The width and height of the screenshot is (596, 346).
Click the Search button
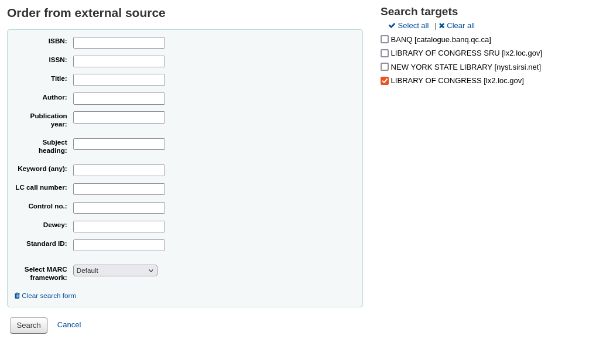pos(28,325)
